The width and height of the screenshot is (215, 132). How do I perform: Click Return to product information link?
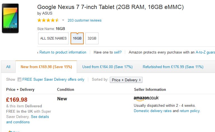[x=63, y=52]
